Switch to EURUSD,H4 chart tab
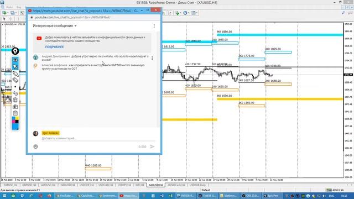354x199 pixels. (x=11, y=185)
